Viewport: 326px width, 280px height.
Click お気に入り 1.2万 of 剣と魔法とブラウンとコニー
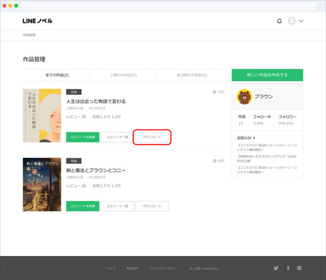[x=106, y=186]
